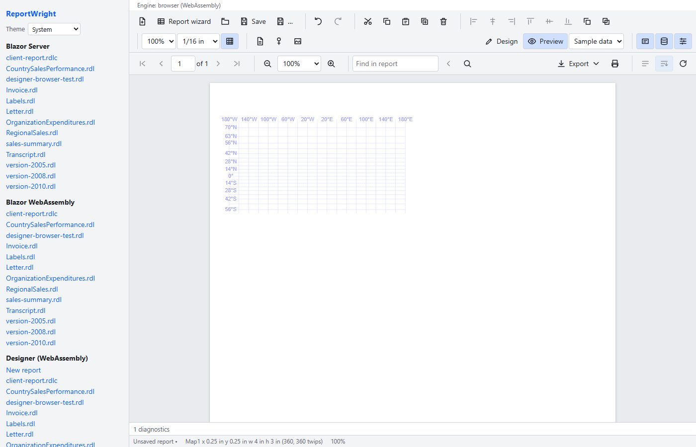Image resolution: width=696 pixels, height=447 pixels.
Task: Run search with the magnifying glass icon
Action: tap(467, 64)
